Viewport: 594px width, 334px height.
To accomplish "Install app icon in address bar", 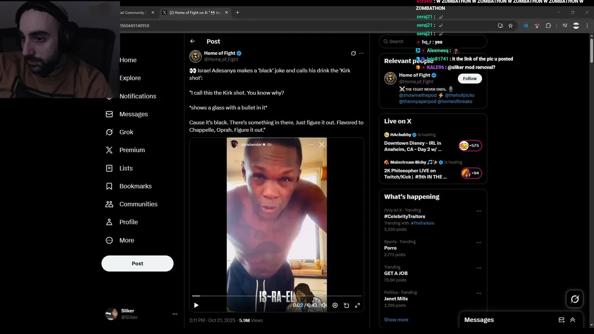I will [x=500, y=26].
